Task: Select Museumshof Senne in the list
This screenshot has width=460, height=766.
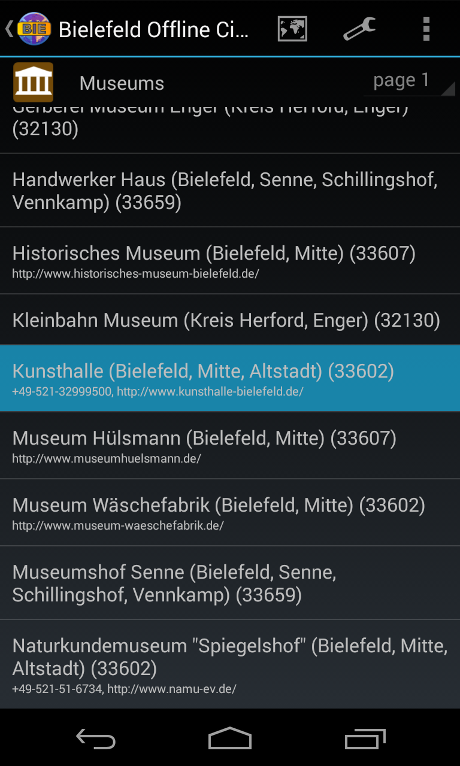Action: point(230,583)
